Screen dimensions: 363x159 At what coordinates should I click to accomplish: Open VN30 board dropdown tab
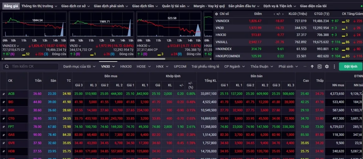[x=108, y=67]
